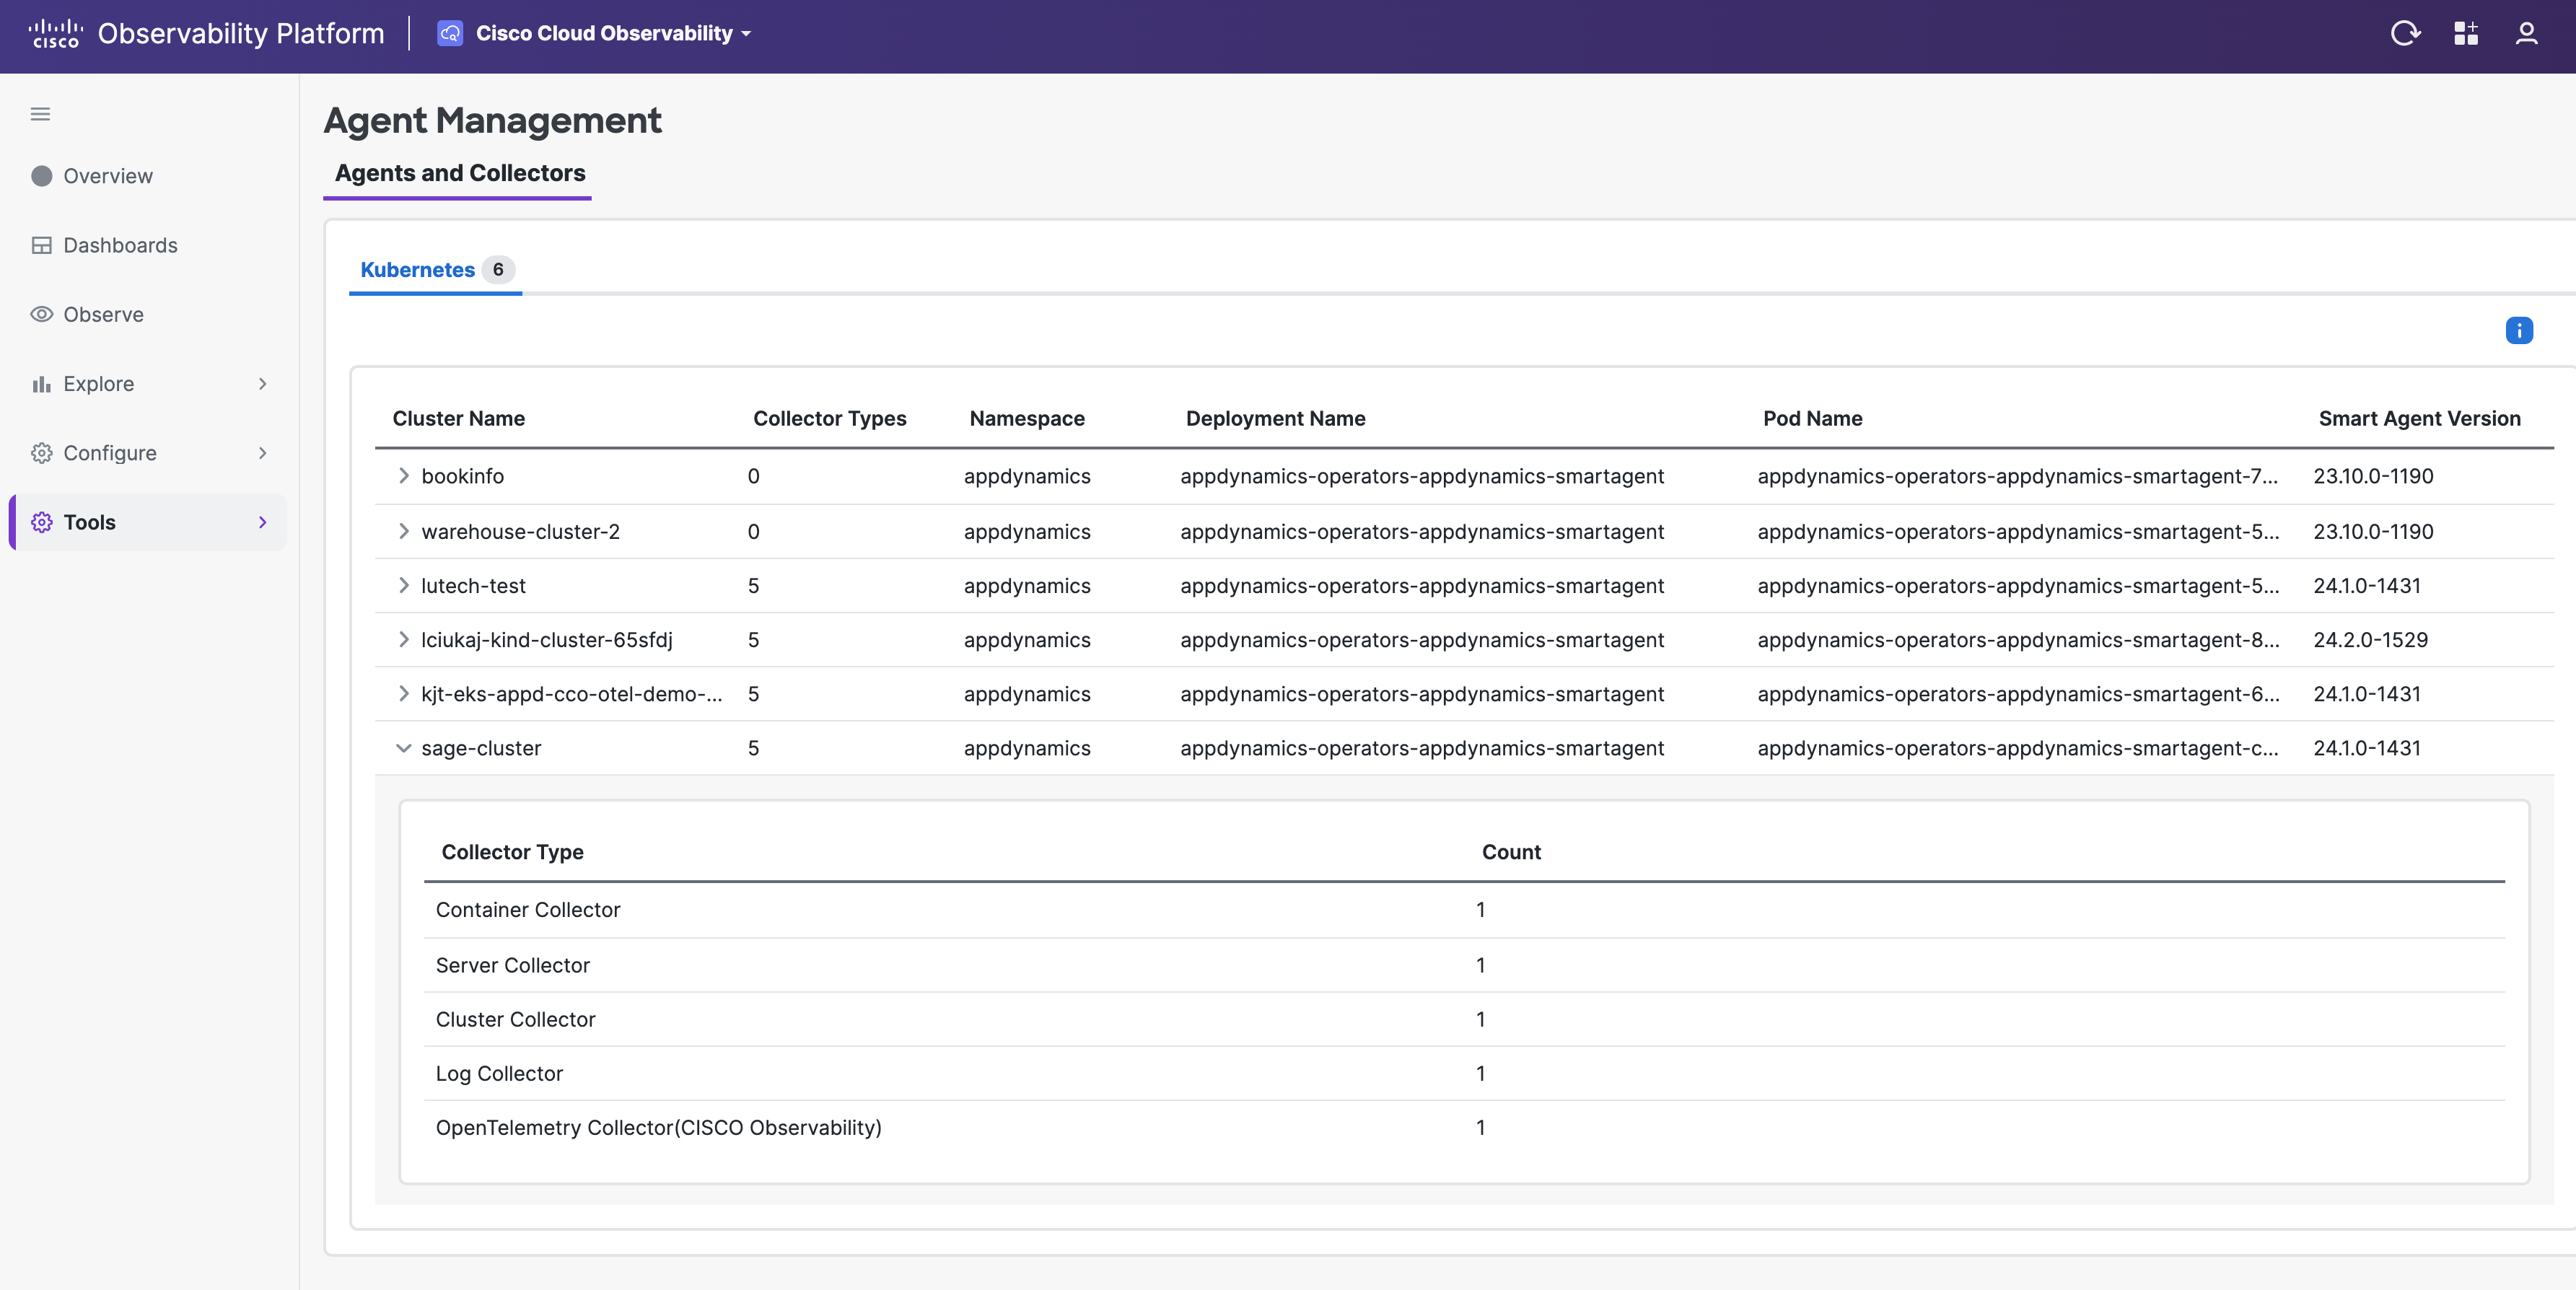Go to Overview in the sidebar

click(147, 176)
